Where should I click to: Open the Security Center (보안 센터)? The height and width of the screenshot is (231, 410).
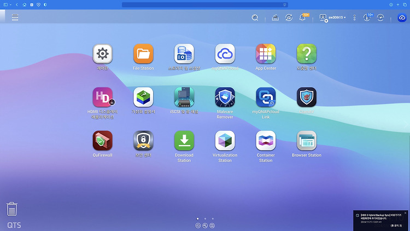(x=143, y=141)
